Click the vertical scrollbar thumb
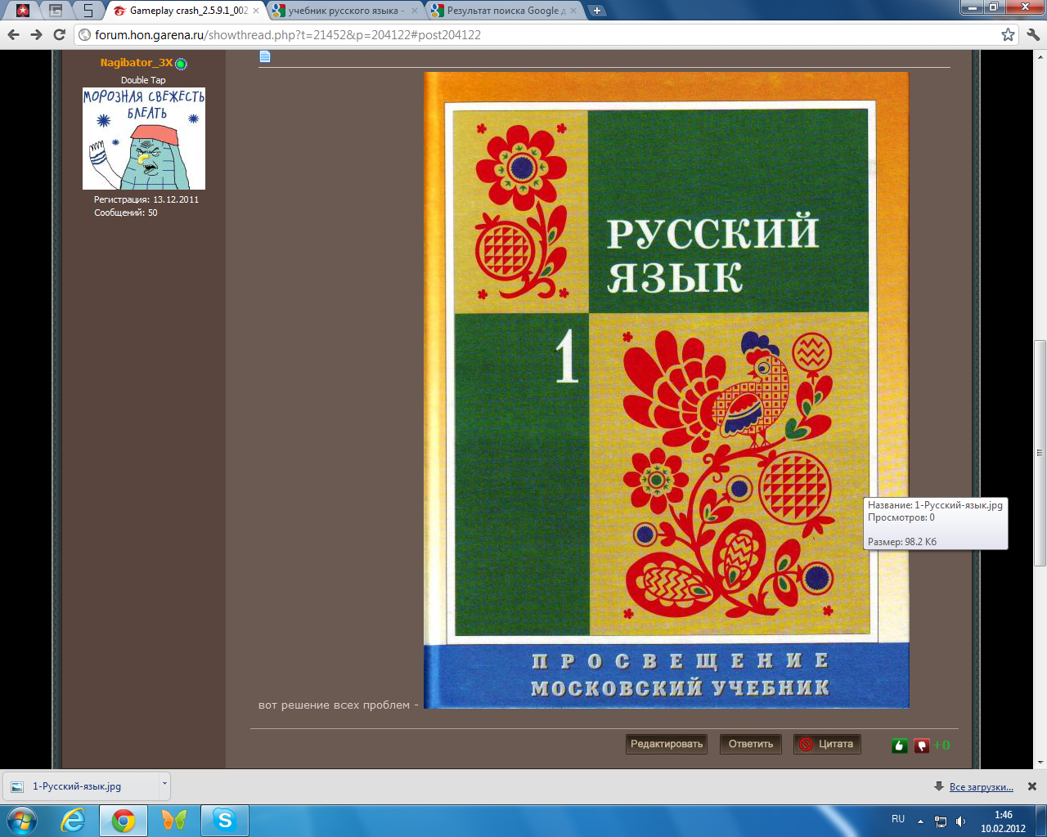Screen dimensions: 1047x837 1040,452
